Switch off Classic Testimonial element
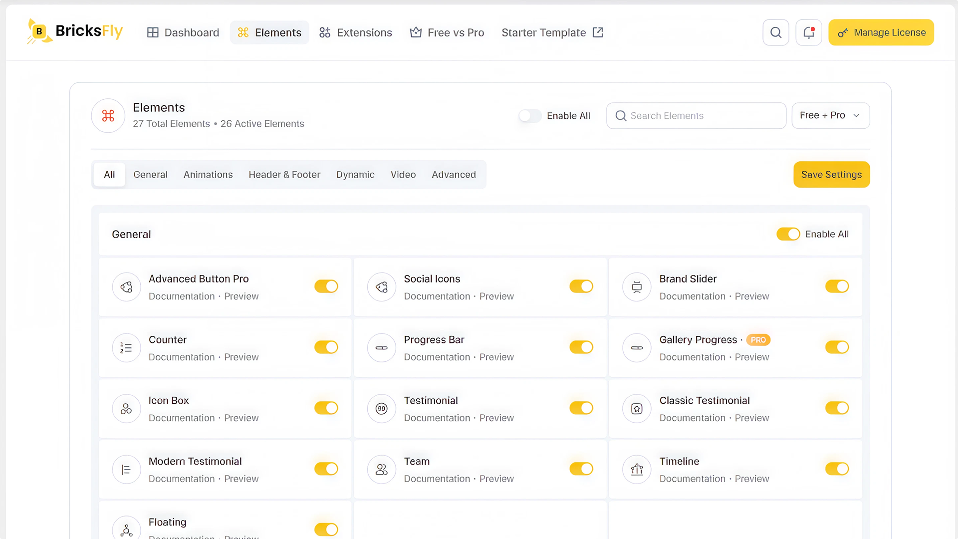The image size is (958, 539). tap(837, 408)
